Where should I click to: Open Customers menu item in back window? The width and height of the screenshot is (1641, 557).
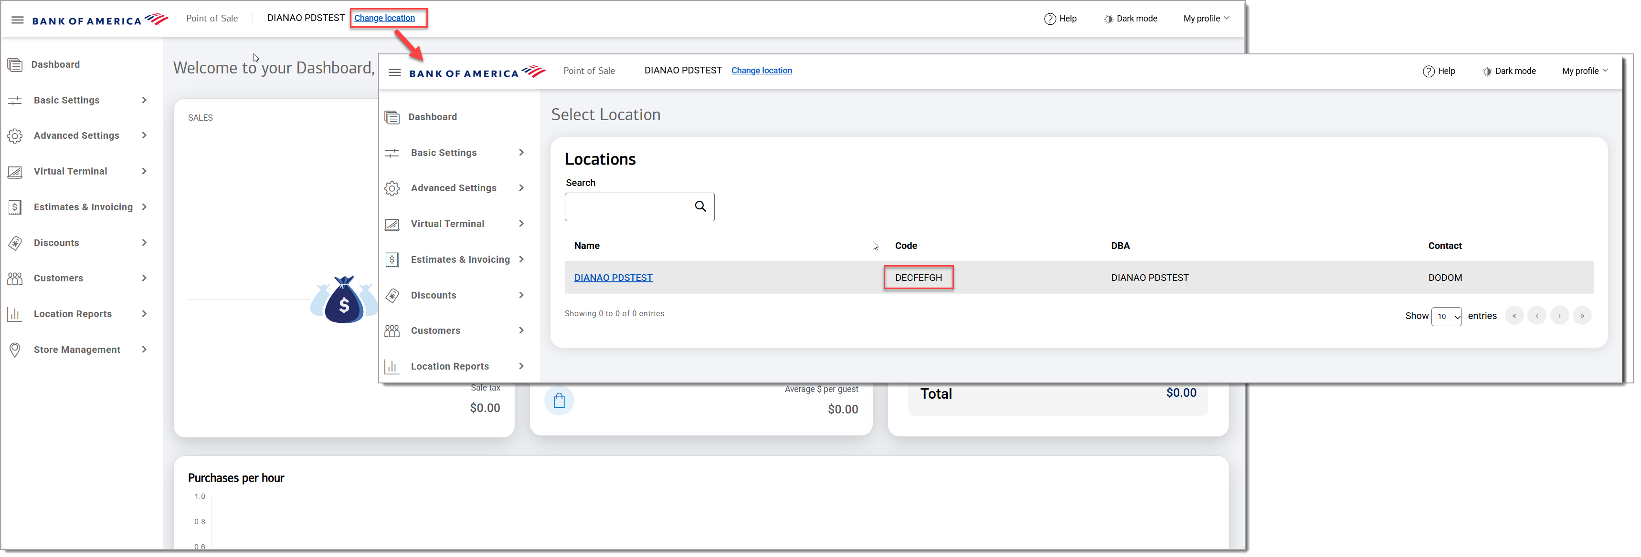point(59,278)
